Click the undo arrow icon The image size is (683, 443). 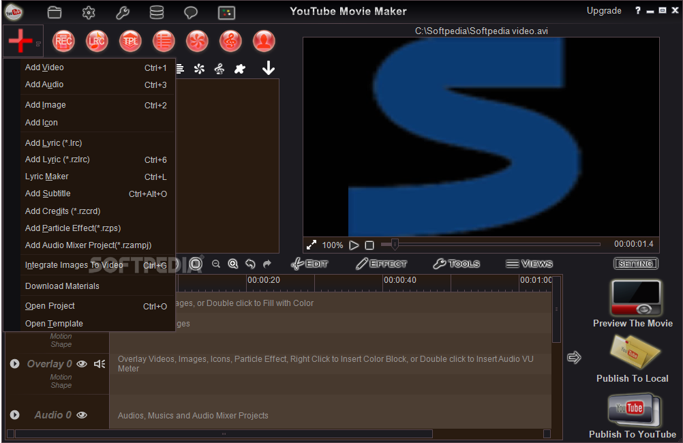click(x=250, y=264)
